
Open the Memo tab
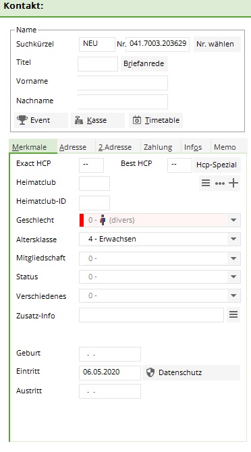click(x=225, y=147)
